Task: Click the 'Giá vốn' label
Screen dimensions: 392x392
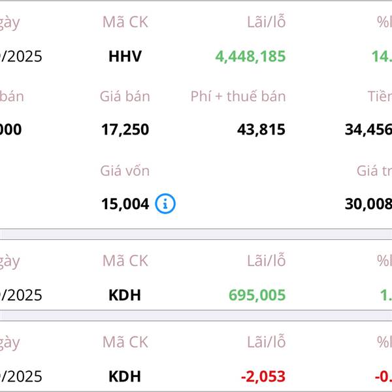Action: (x=125, y=171)
